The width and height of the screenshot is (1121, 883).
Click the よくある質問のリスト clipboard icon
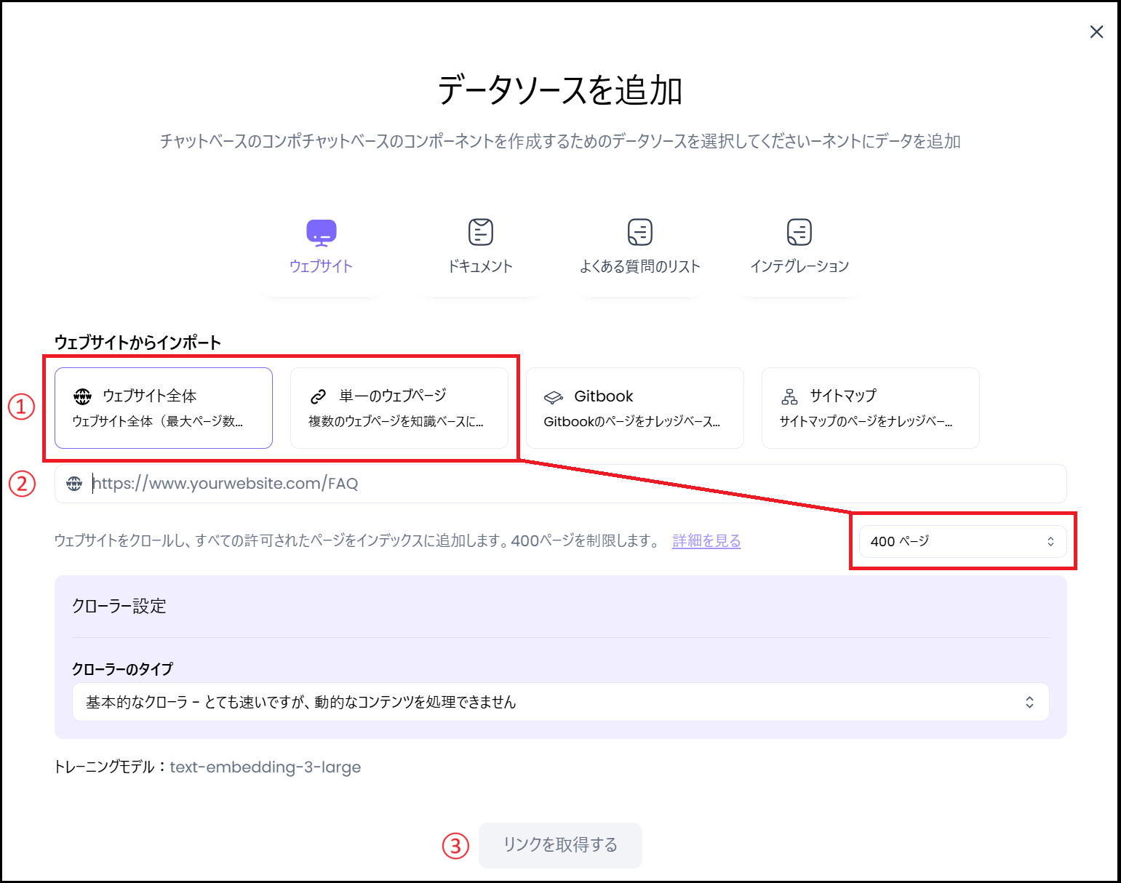[639, 231]
